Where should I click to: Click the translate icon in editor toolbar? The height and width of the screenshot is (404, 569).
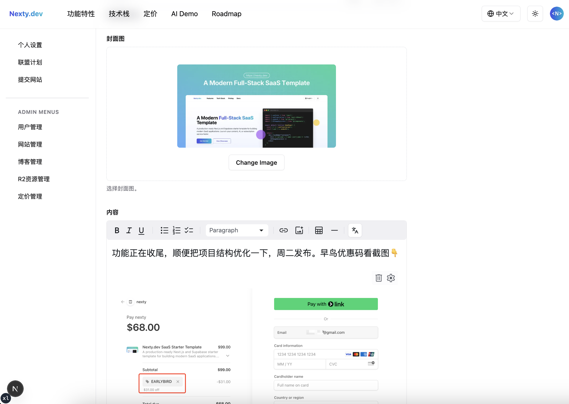tap(355, 230)
